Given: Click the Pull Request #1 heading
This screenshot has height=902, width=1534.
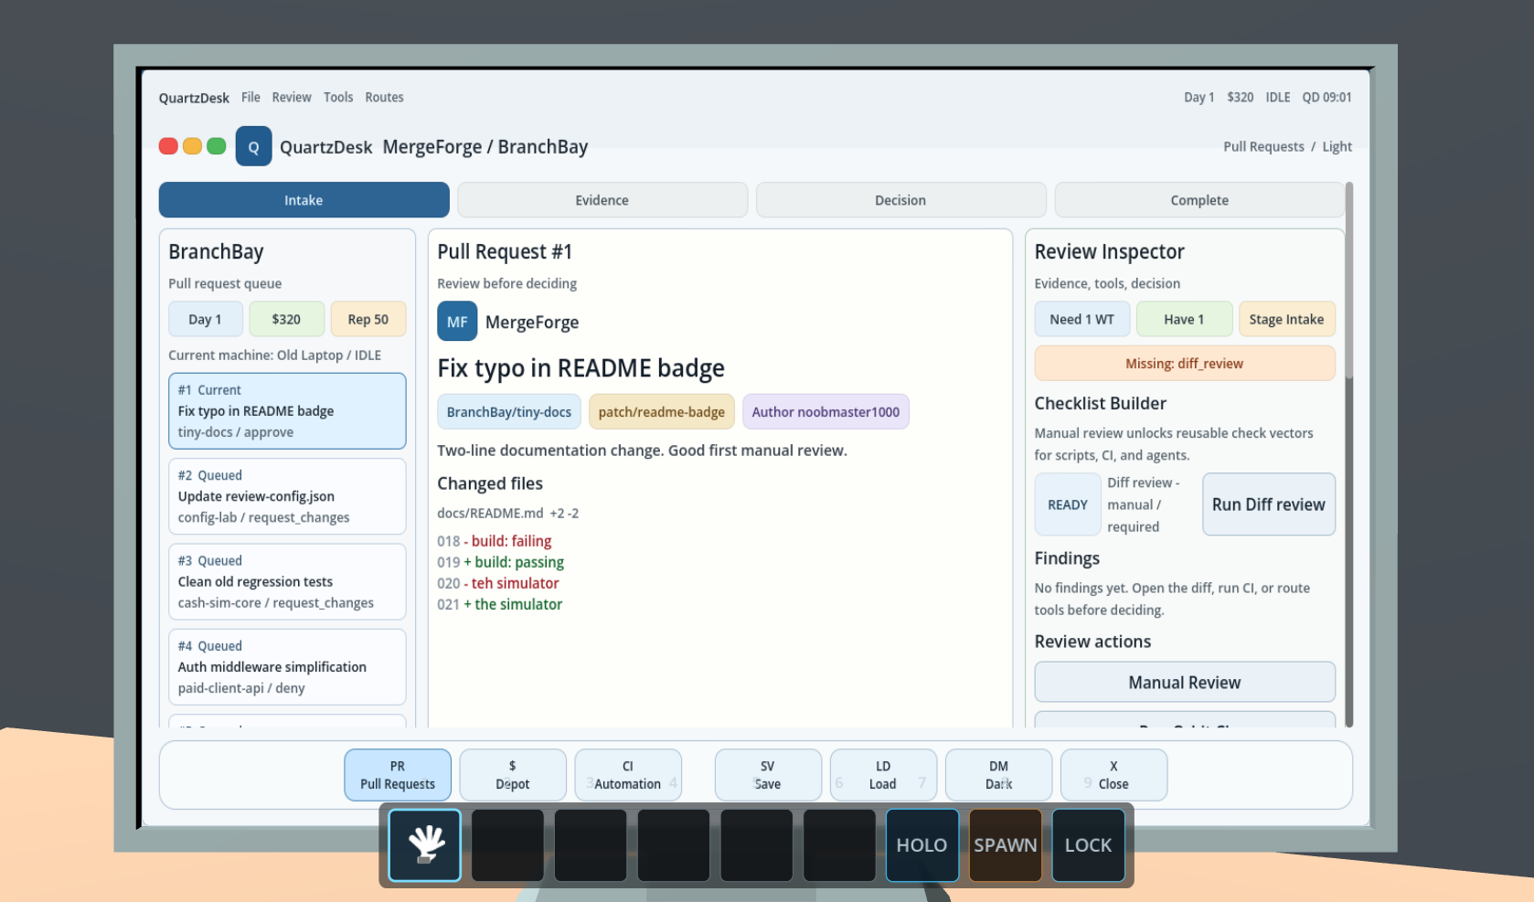Looking at the screenshot, I should pos(505,251).
